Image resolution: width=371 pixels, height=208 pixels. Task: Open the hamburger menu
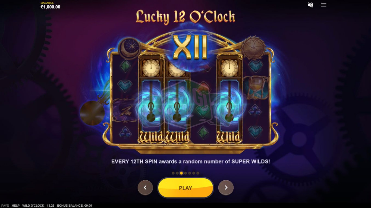point(323,5)
